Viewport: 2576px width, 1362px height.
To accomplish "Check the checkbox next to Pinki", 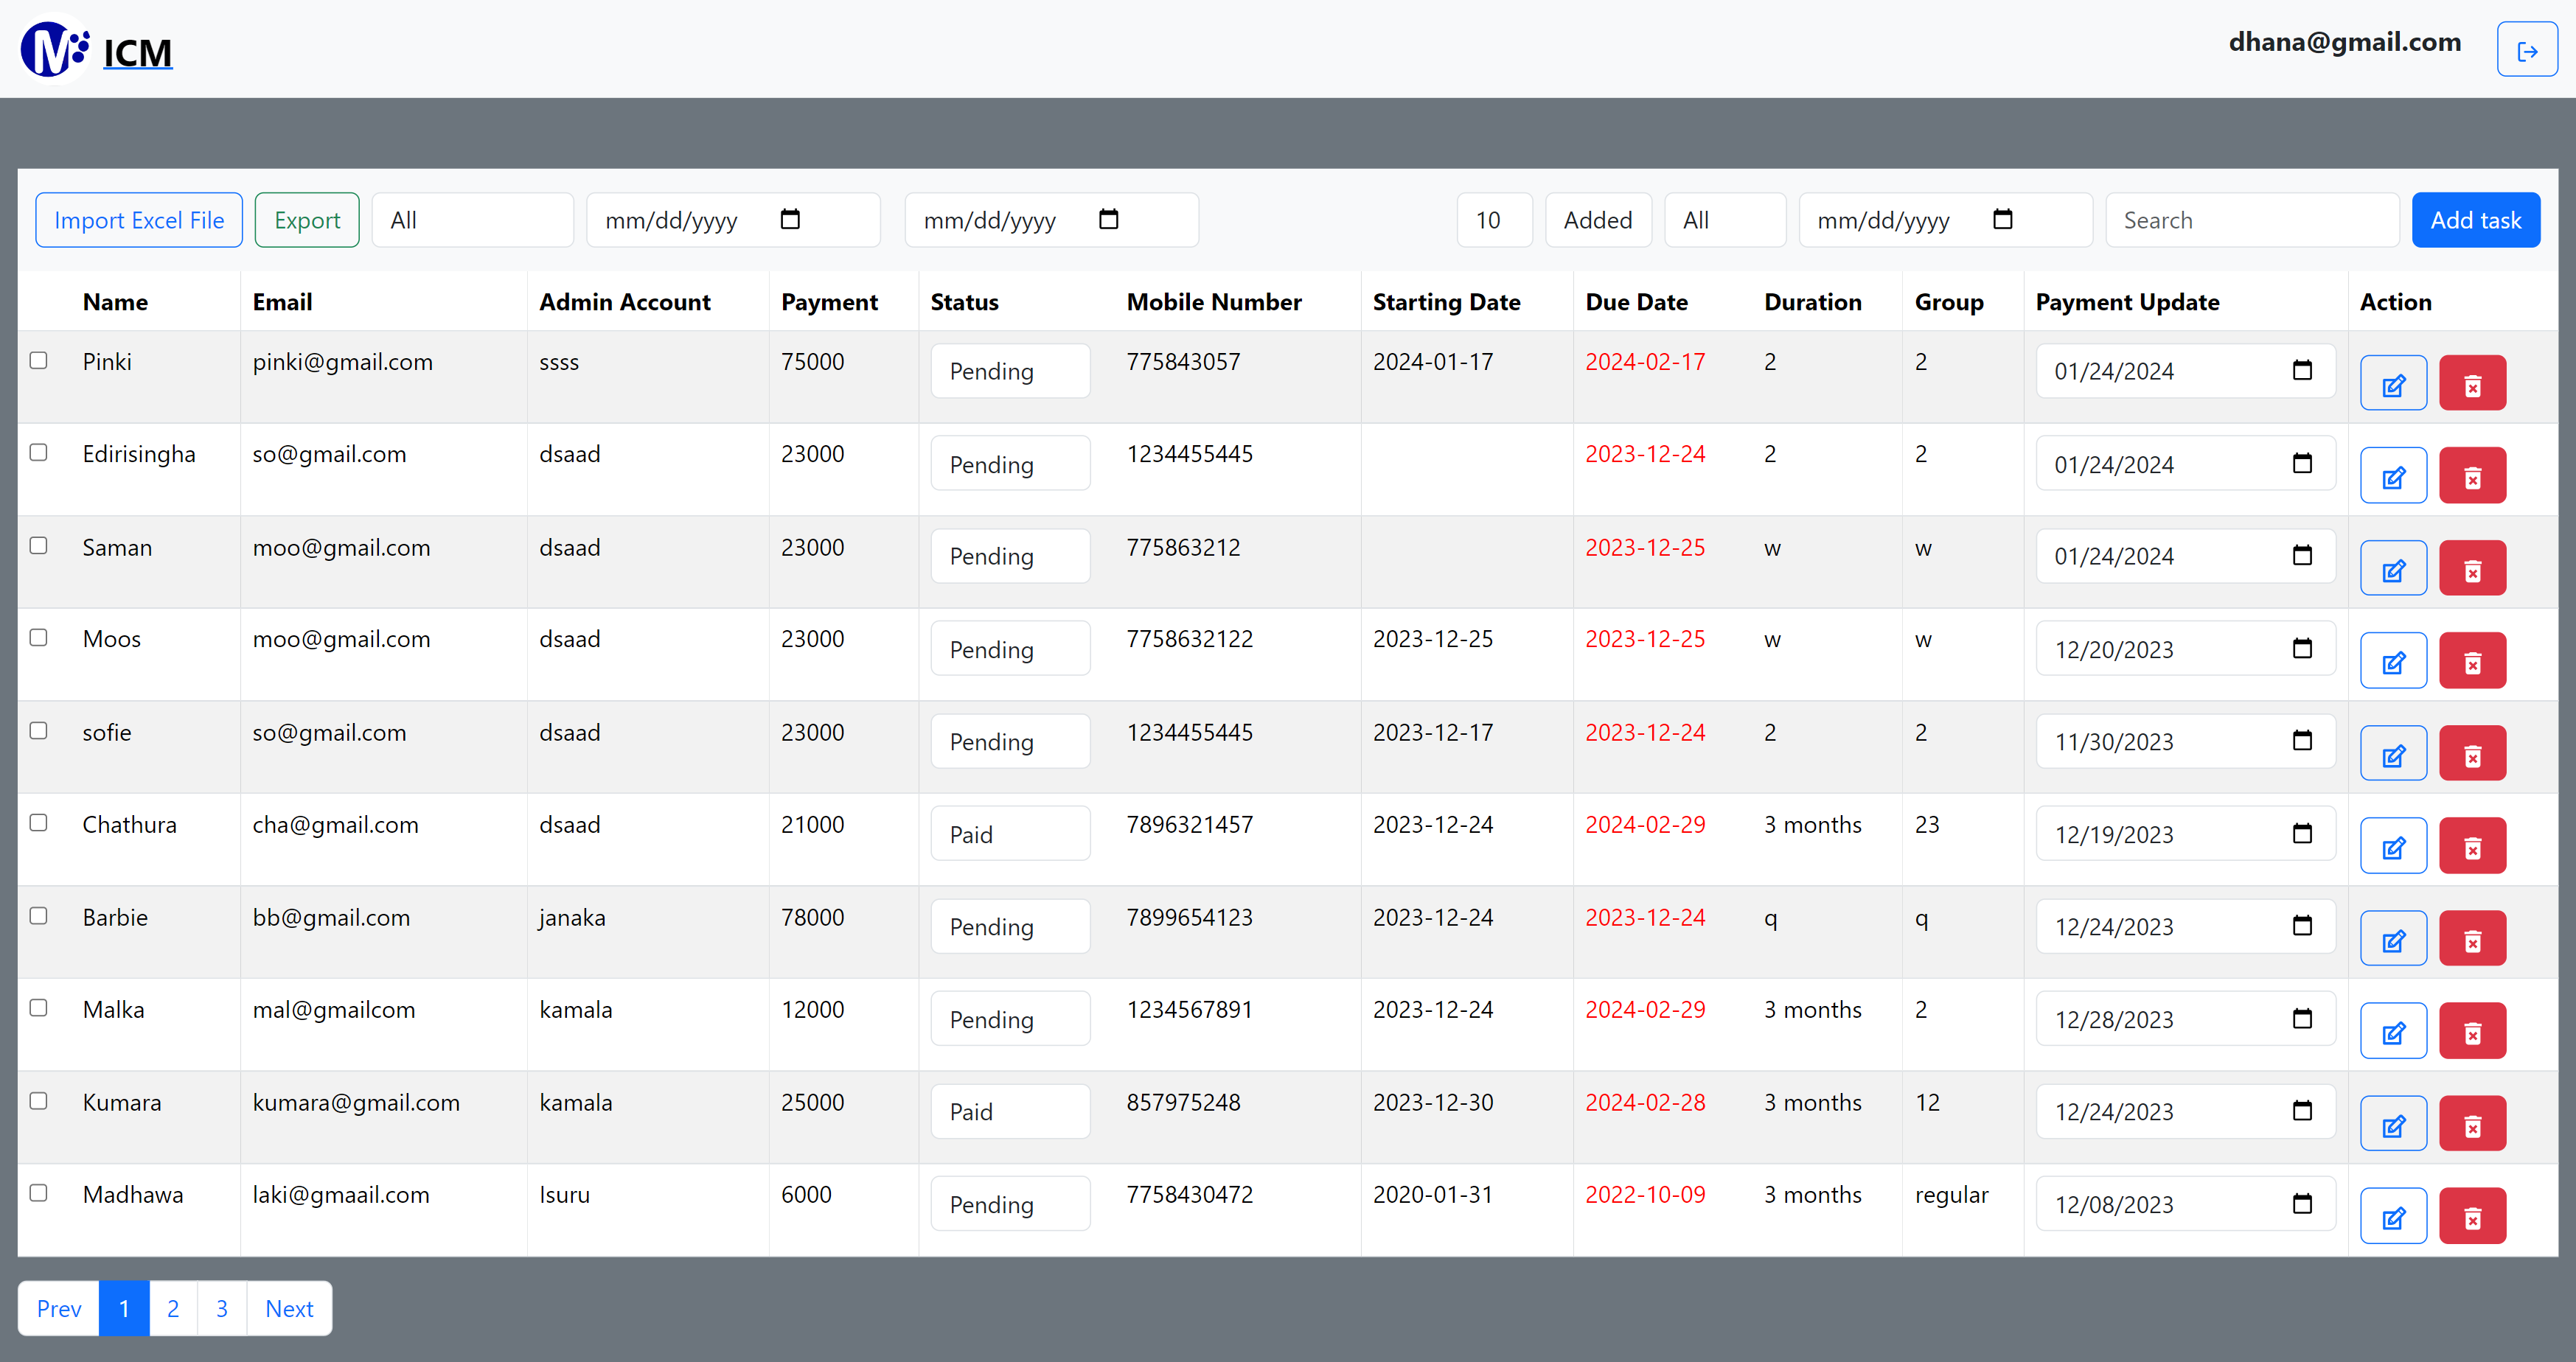I will 38,360.
